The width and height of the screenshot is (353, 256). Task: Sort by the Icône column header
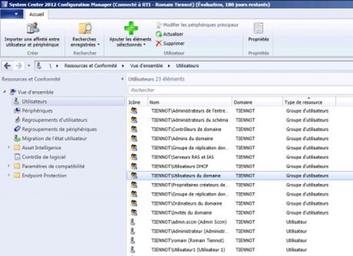[x=138, y=102]
